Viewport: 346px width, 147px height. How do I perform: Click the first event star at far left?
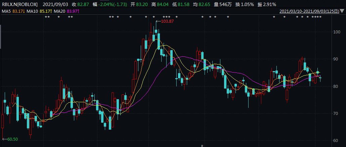(46, 17)
